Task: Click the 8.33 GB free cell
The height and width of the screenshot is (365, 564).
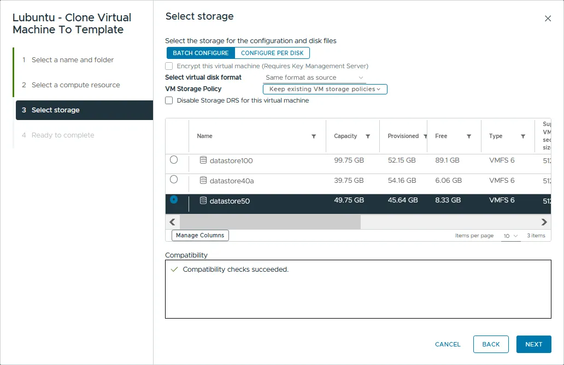Action: (448, 200)
